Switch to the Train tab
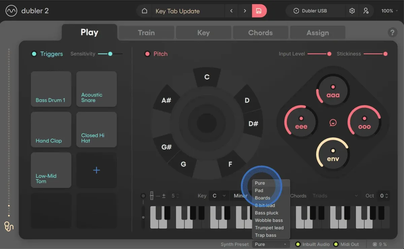404x249 pixels. click(146, 33)
